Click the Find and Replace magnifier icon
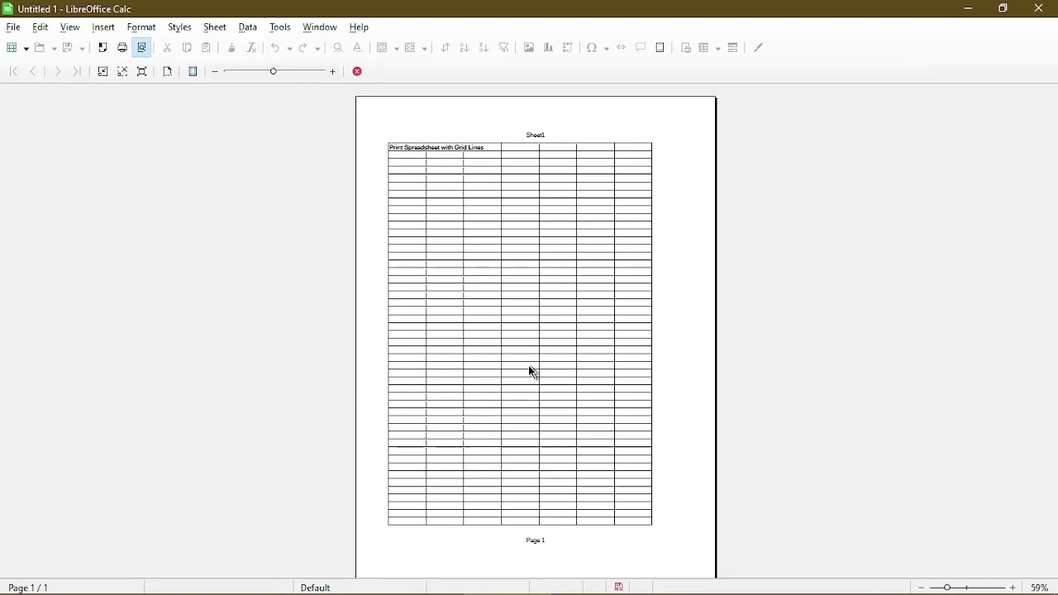Viewport: 1058px width, 595px height. coord(339,48)
